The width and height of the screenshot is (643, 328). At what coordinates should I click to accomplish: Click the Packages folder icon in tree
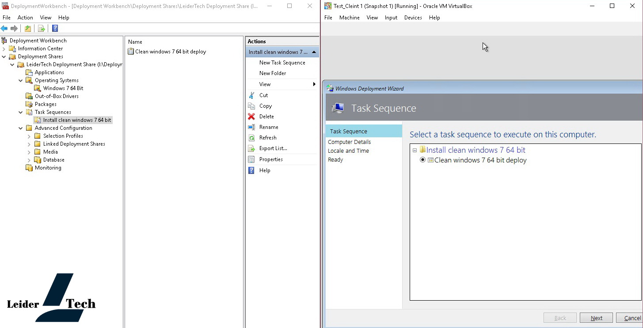(x=29, y=104)
